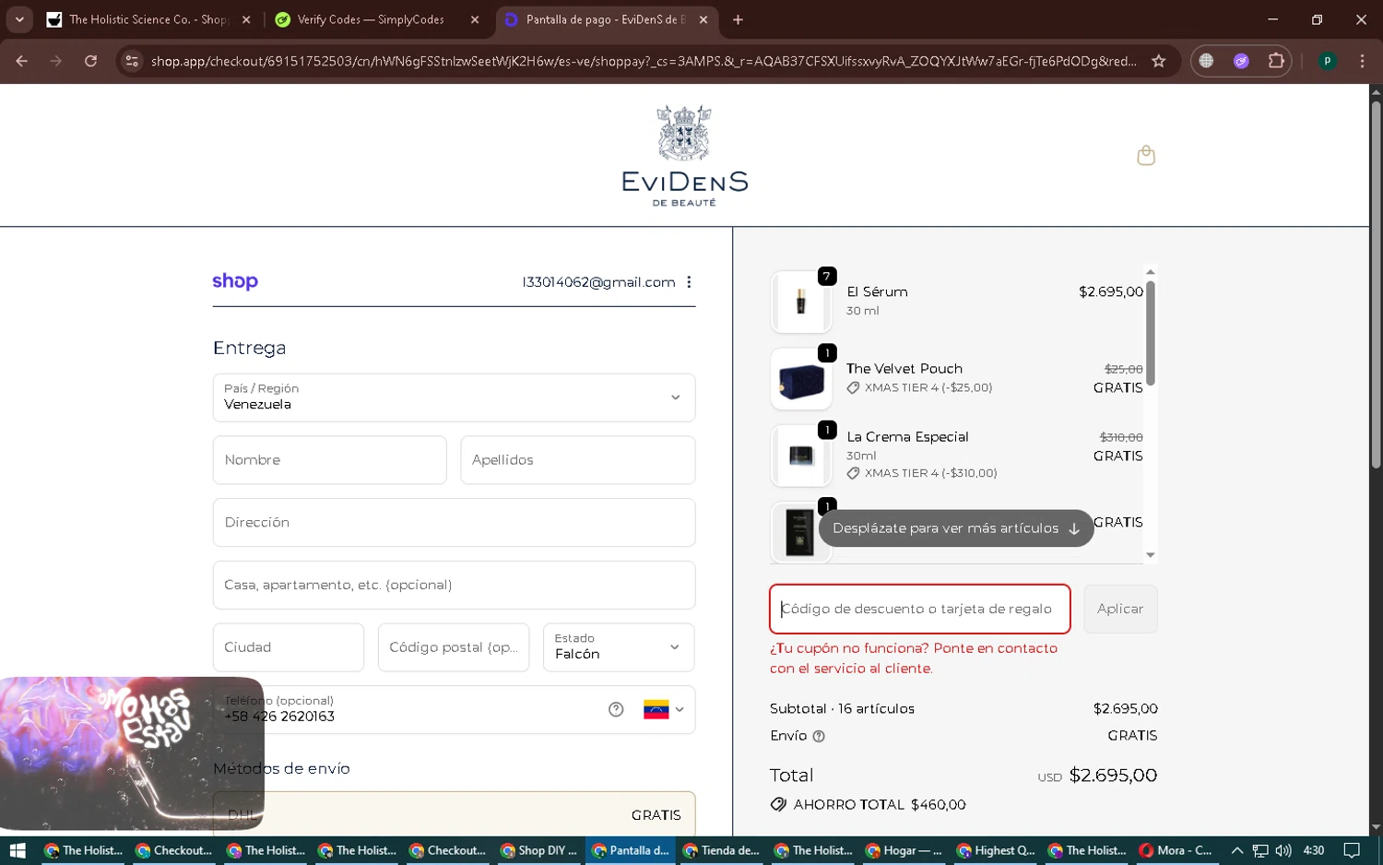Screen dimensions: 1383x865
Task: Focus the discount code input field
Action: 920,609
